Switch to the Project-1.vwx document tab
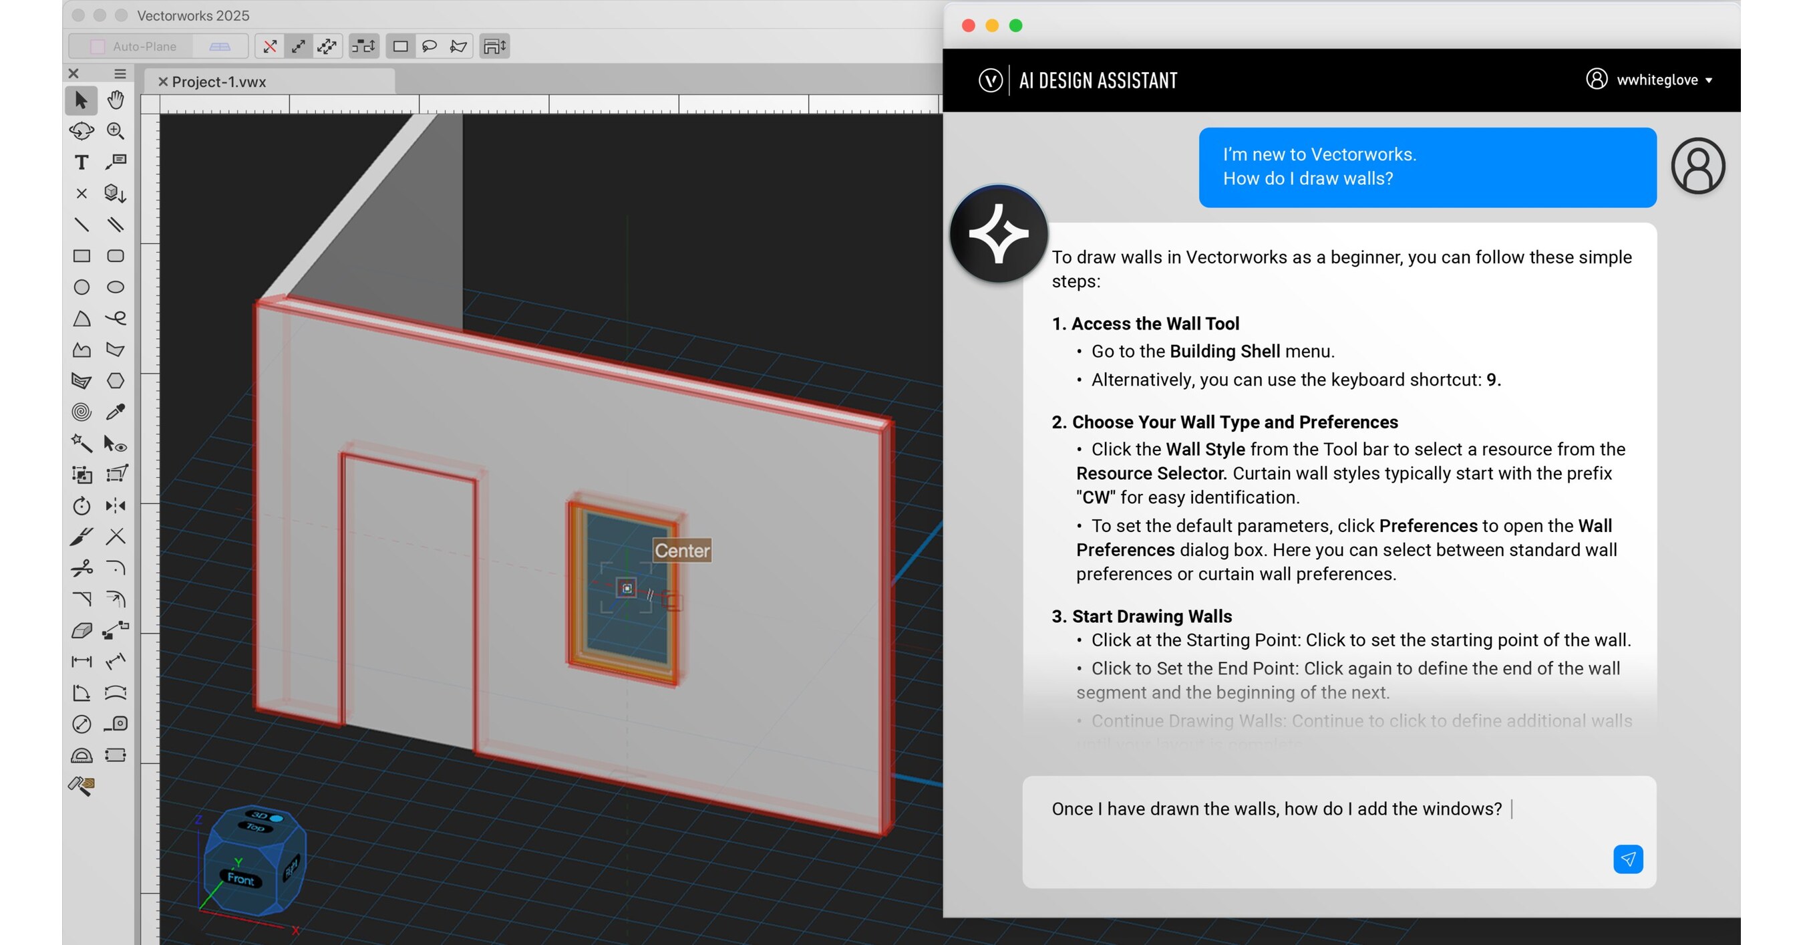The image size is (1803, 945). [218, 82]
